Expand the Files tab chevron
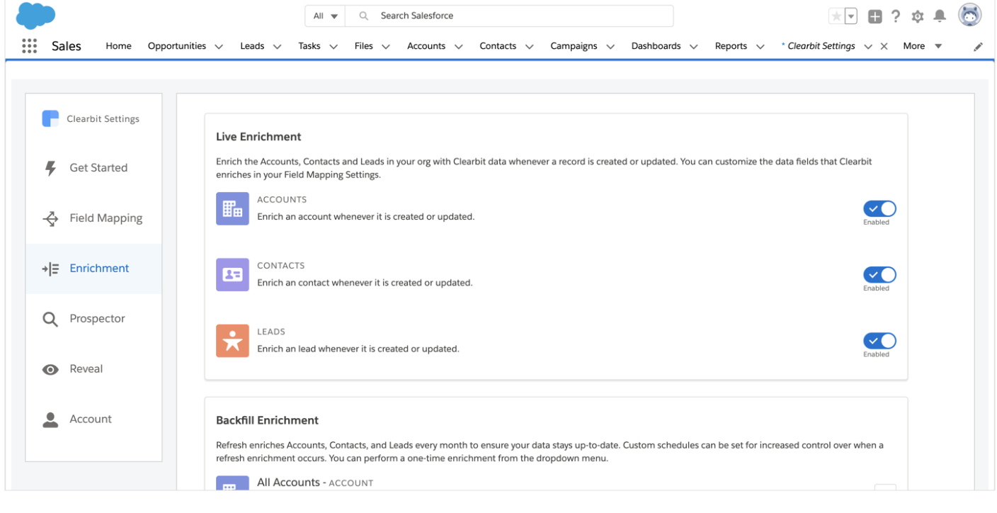Viewport: 997px width, 513px height. click(x=386, y=47)
